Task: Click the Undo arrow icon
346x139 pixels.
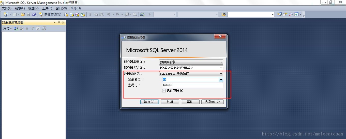Action: [x=109, y=14]
